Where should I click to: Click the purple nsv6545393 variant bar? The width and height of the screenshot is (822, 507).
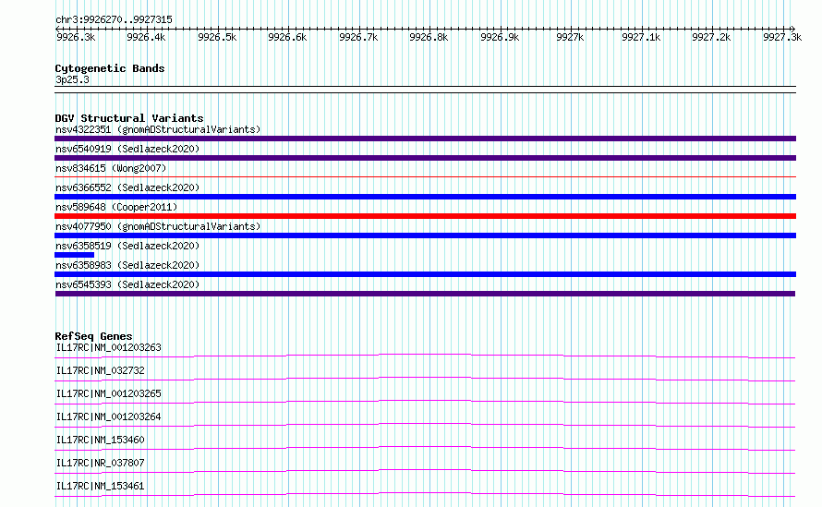click(x=425, y=294)
